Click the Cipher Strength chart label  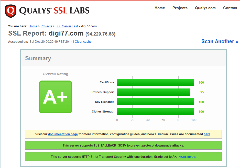[103, 111]
